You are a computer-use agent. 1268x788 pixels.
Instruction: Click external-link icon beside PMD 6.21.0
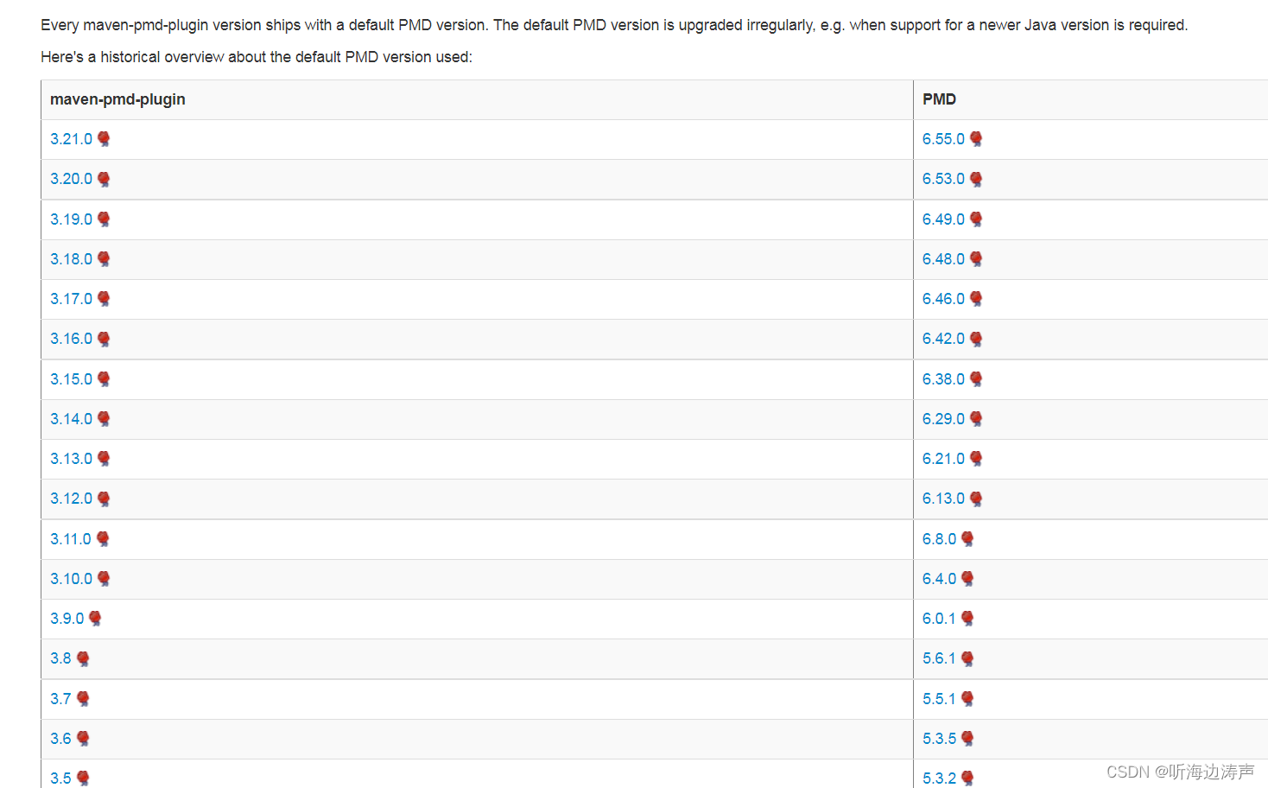(x=976, y=459)
